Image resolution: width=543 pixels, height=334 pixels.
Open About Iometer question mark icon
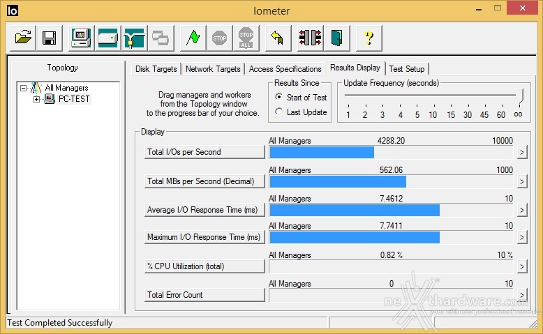coord(369,38)
